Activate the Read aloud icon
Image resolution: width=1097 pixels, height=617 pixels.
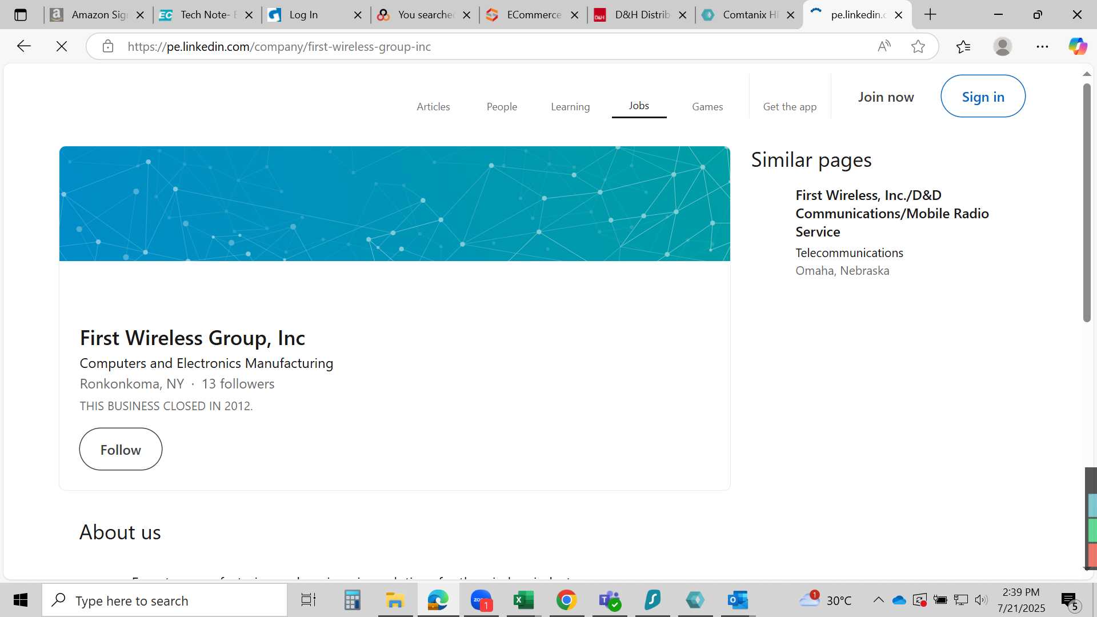point(884,46)
